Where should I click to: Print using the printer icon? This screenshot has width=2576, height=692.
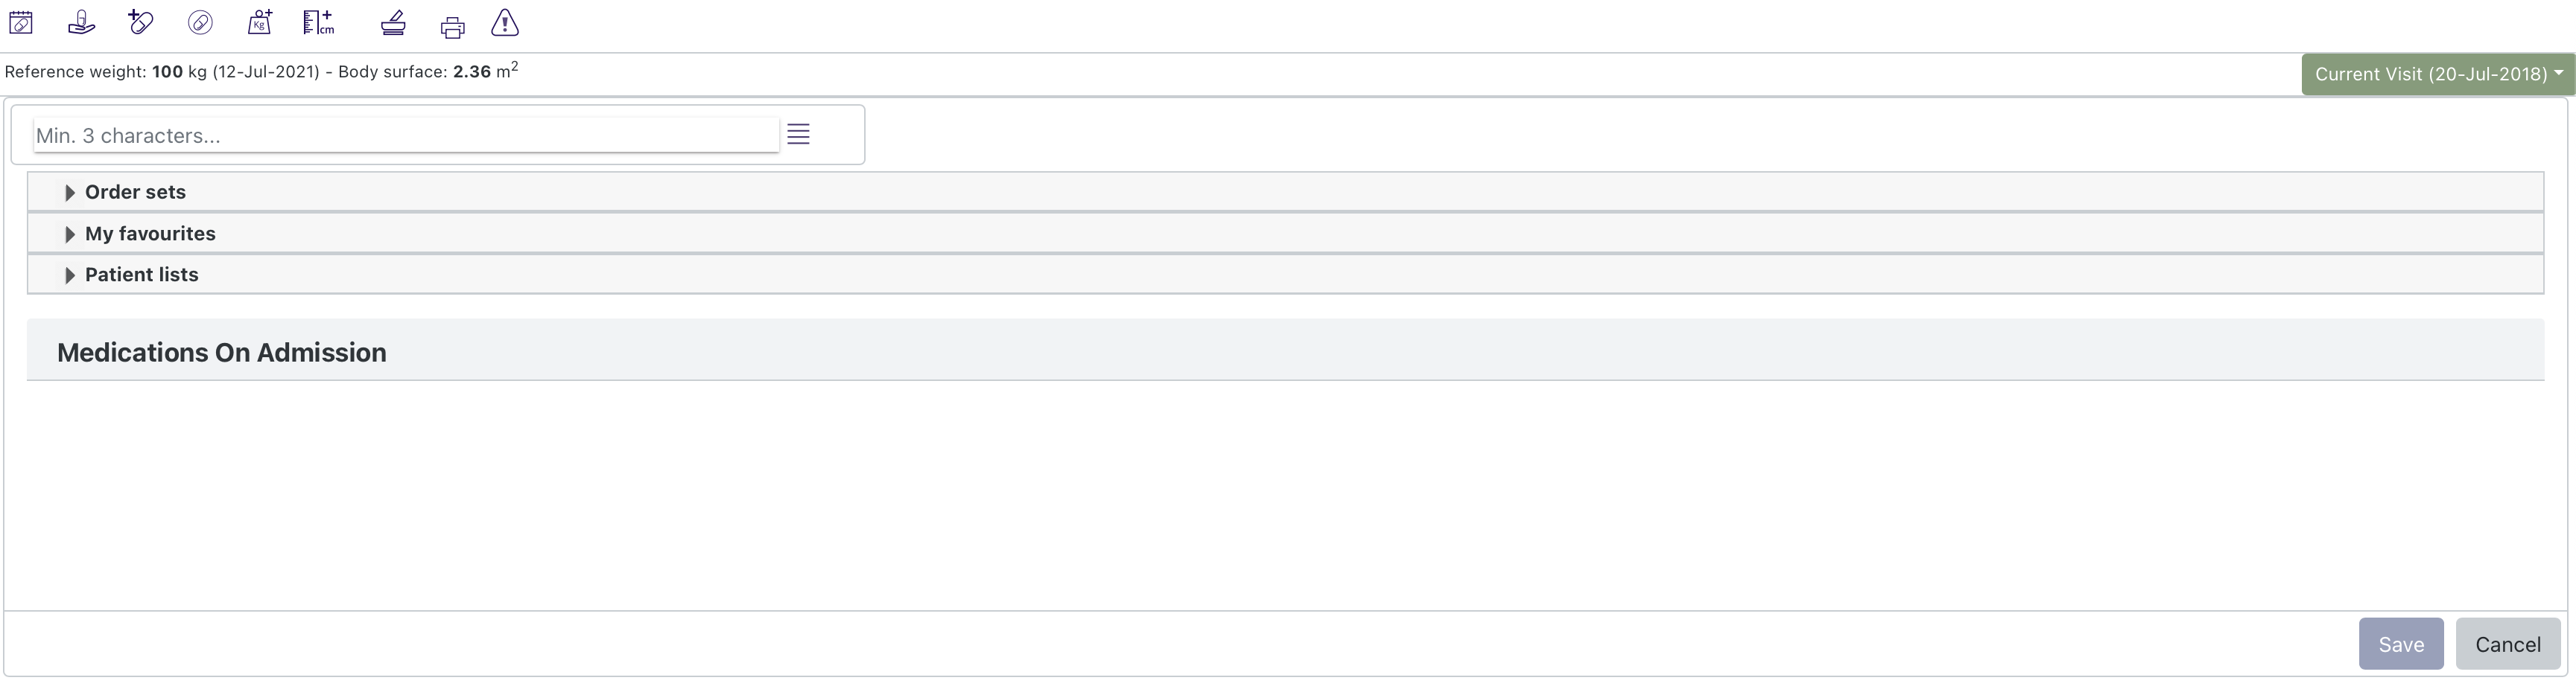click(452, 26)
